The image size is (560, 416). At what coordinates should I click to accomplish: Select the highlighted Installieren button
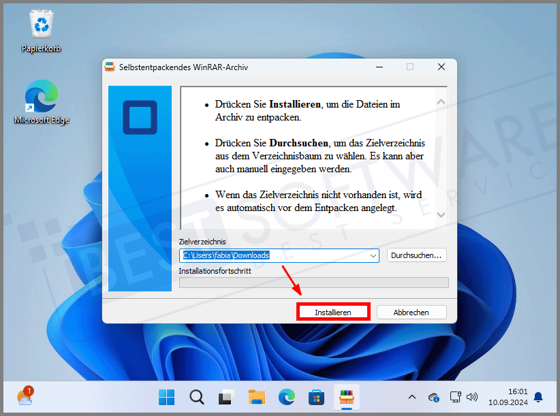coord(333,311)
